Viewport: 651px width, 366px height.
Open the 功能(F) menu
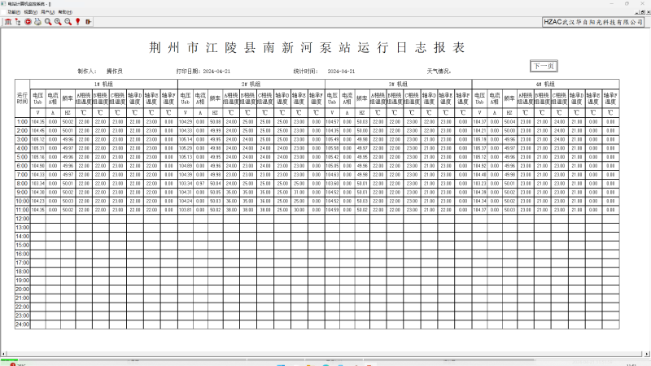[14, 12]
